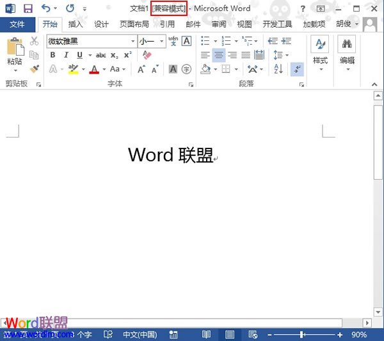Cut selection with the scissors icon

[x=34, y=41]
